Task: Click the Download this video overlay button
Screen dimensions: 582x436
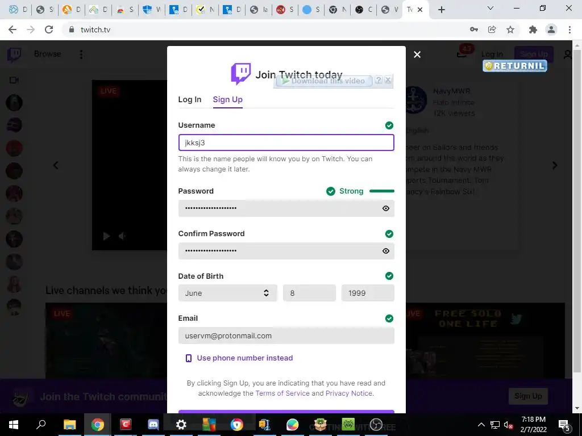Action: tap(323, 81)
